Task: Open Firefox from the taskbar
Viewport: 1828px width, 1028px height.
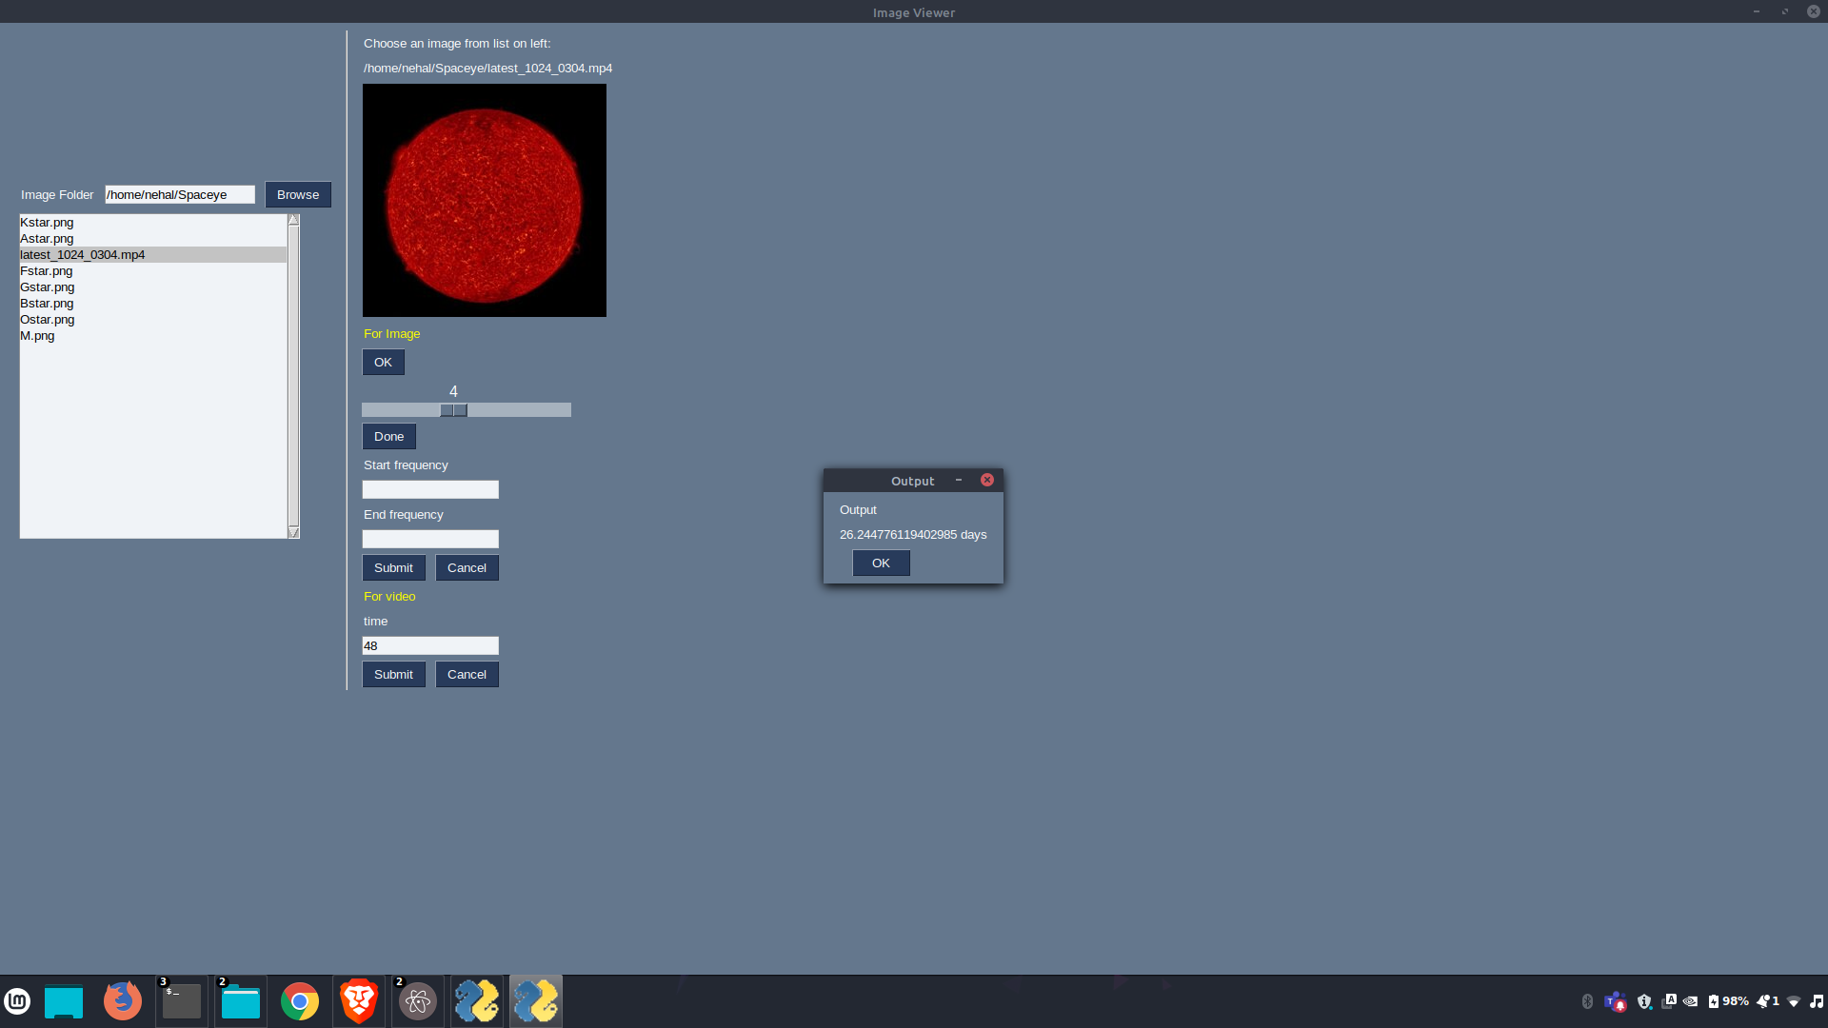Action: pos(123,1001)
